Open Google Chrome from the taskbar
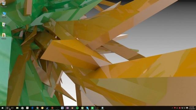The width and height of the screenshot is (196, 110). pyautogui.click(x=37, y=108)
